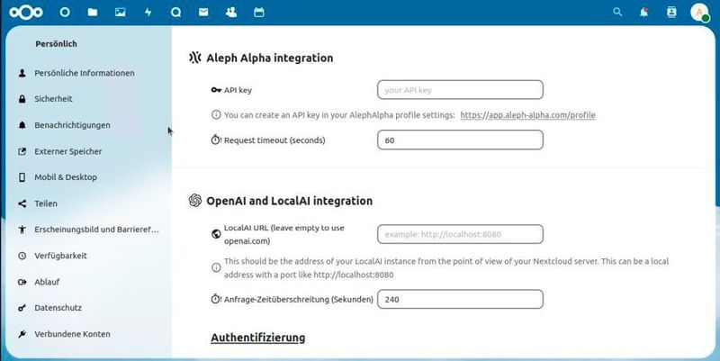
Task: Click the timer icon beside Request timeout
Action: tap(216, 140)
